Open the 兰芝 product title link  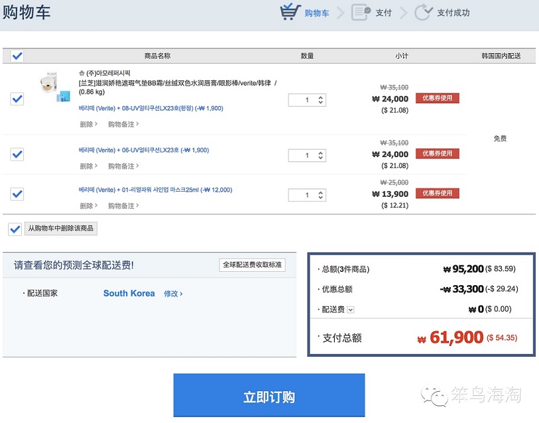[x=178, y=88]
